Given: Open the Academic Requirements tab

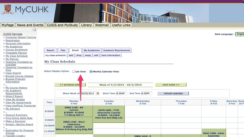Looking at the screenshot, I should [117, 50].
